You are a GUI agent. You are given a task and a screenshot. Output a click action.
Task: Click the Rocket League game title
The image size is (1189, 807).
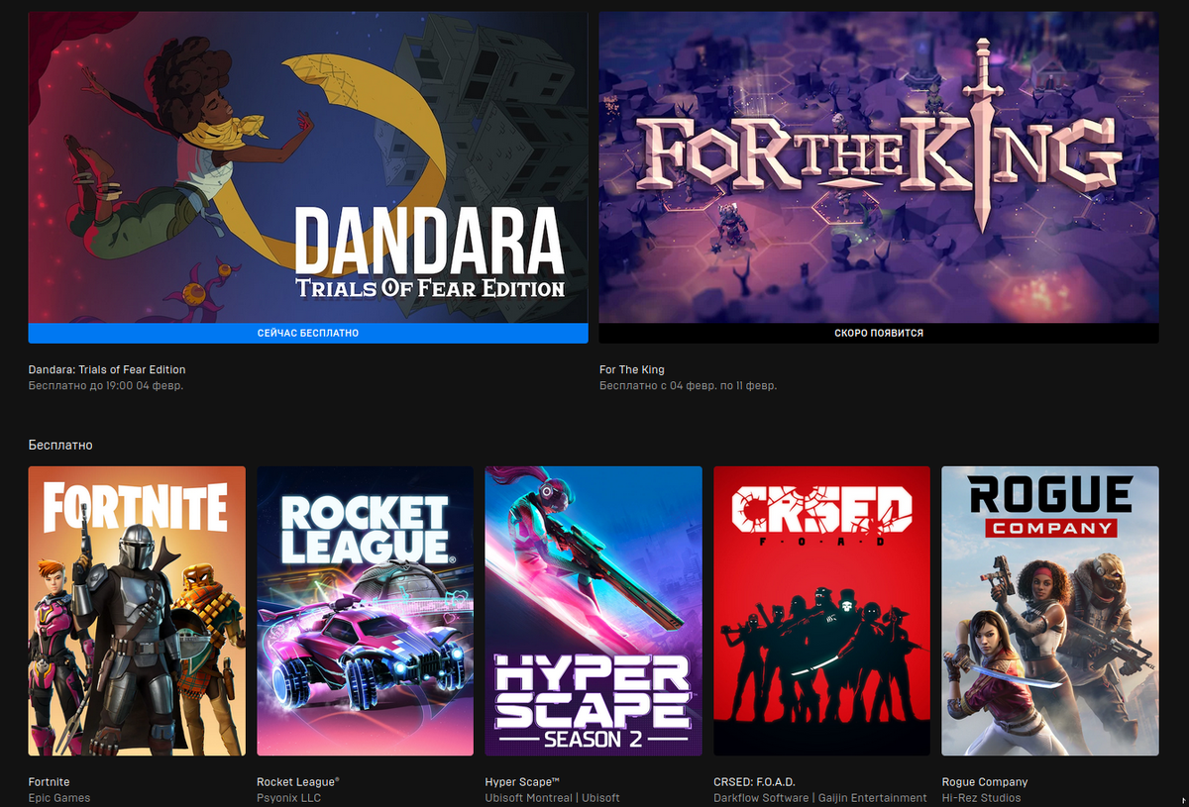(x=298, y=782)
